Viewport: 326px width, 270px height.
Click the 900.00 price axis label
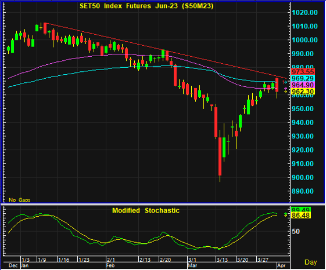303,177
